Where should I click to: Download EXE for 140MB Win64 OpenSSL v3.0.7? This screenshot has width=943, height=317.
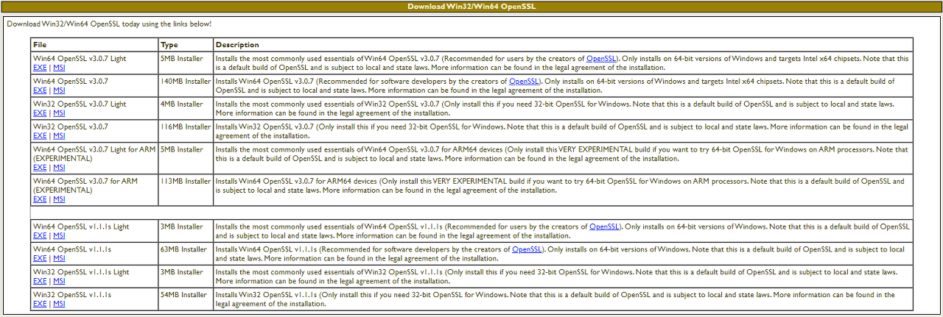pos(40,90)
